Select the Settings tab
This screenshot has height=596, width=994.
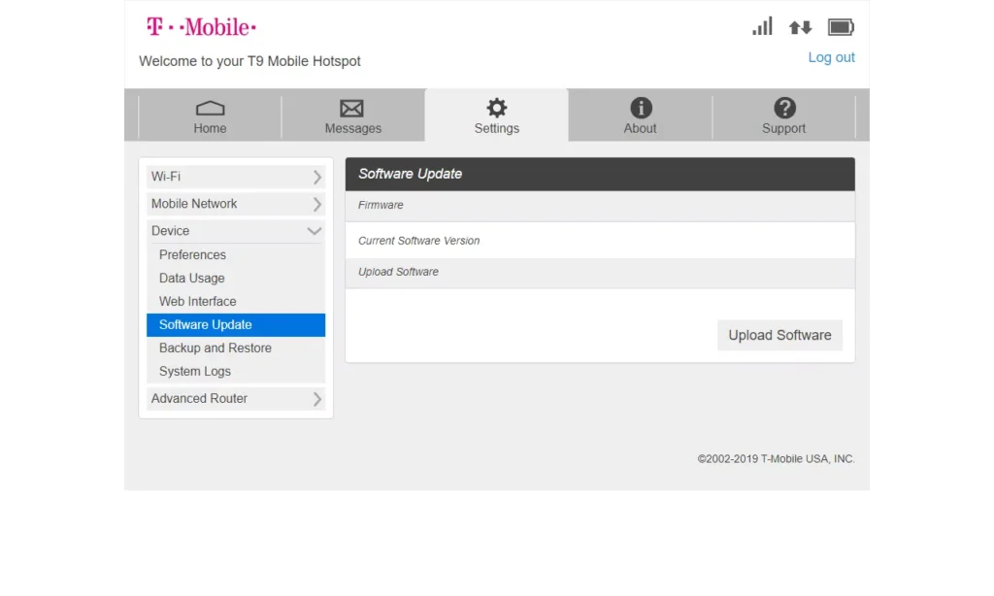[x=497, y=115]
